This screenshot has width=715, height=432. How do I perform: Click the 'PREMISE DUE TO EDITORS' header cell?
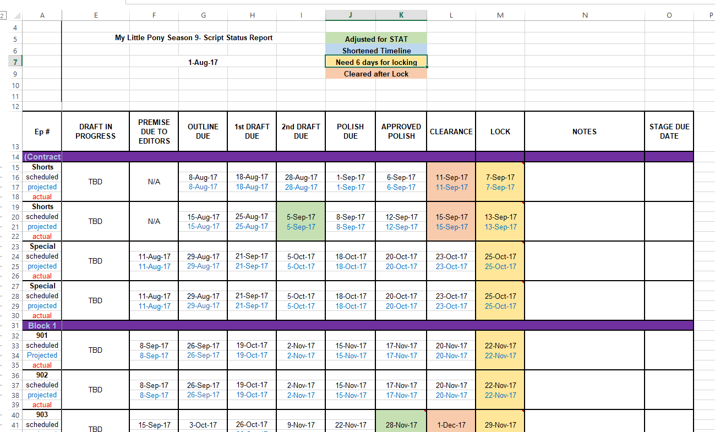click(154, 132)
